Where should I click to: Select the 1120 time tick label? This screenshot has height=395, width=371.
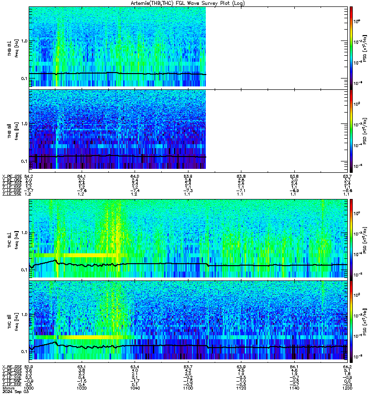241,388
